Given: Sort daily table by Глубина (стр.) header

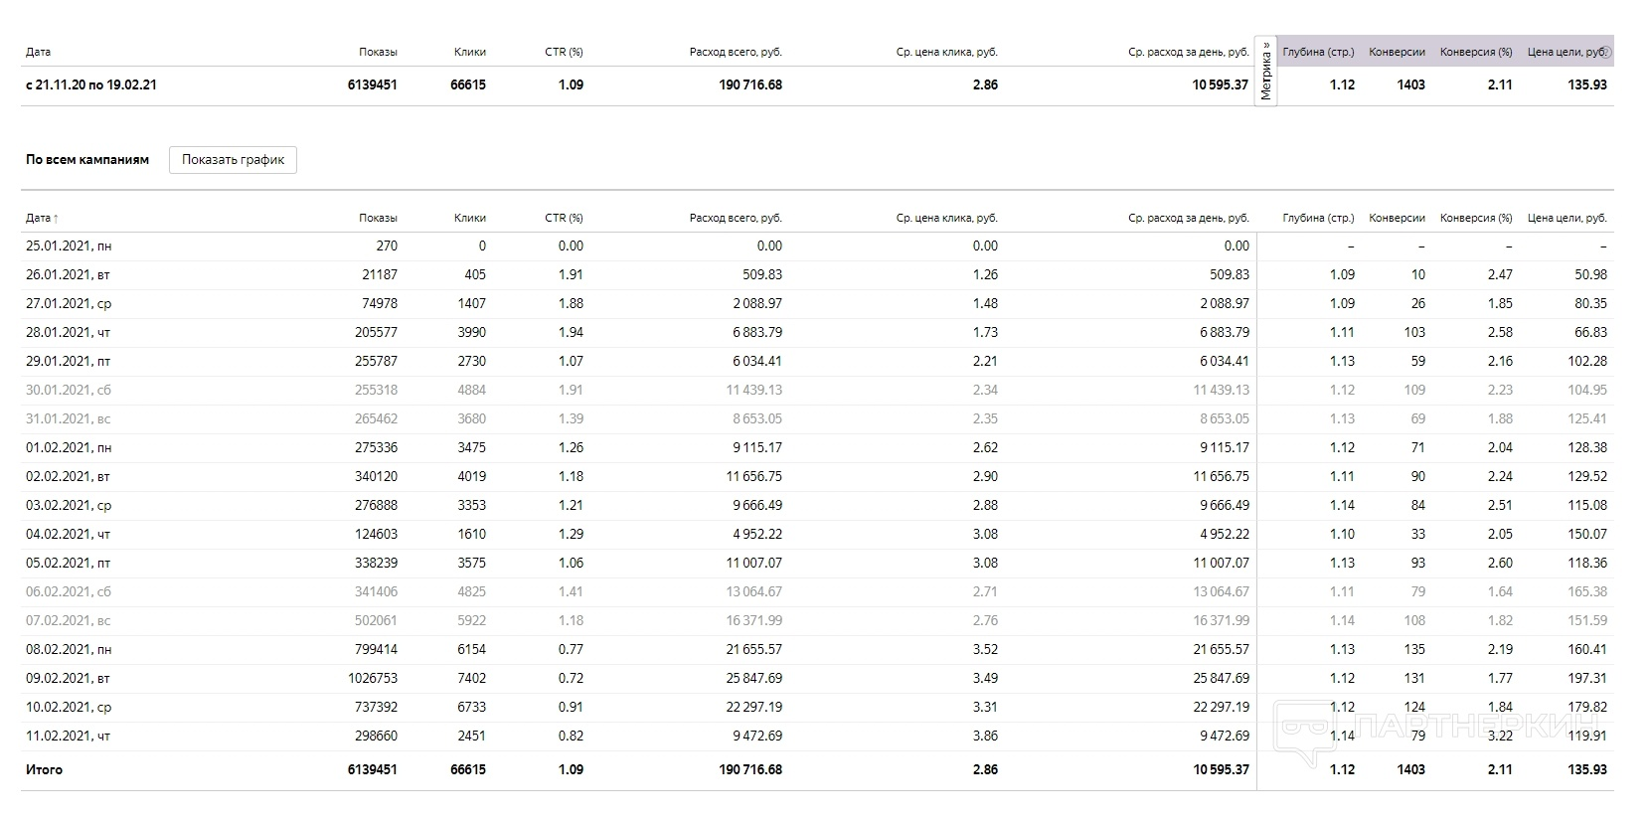Looking at the screenshot, I should coord(1318,218).
